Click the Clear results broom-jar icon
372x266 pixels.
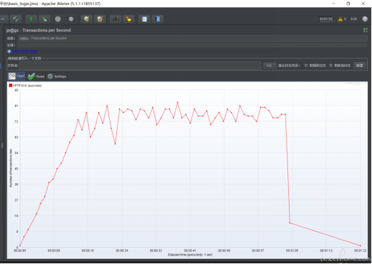click(87, 19)
